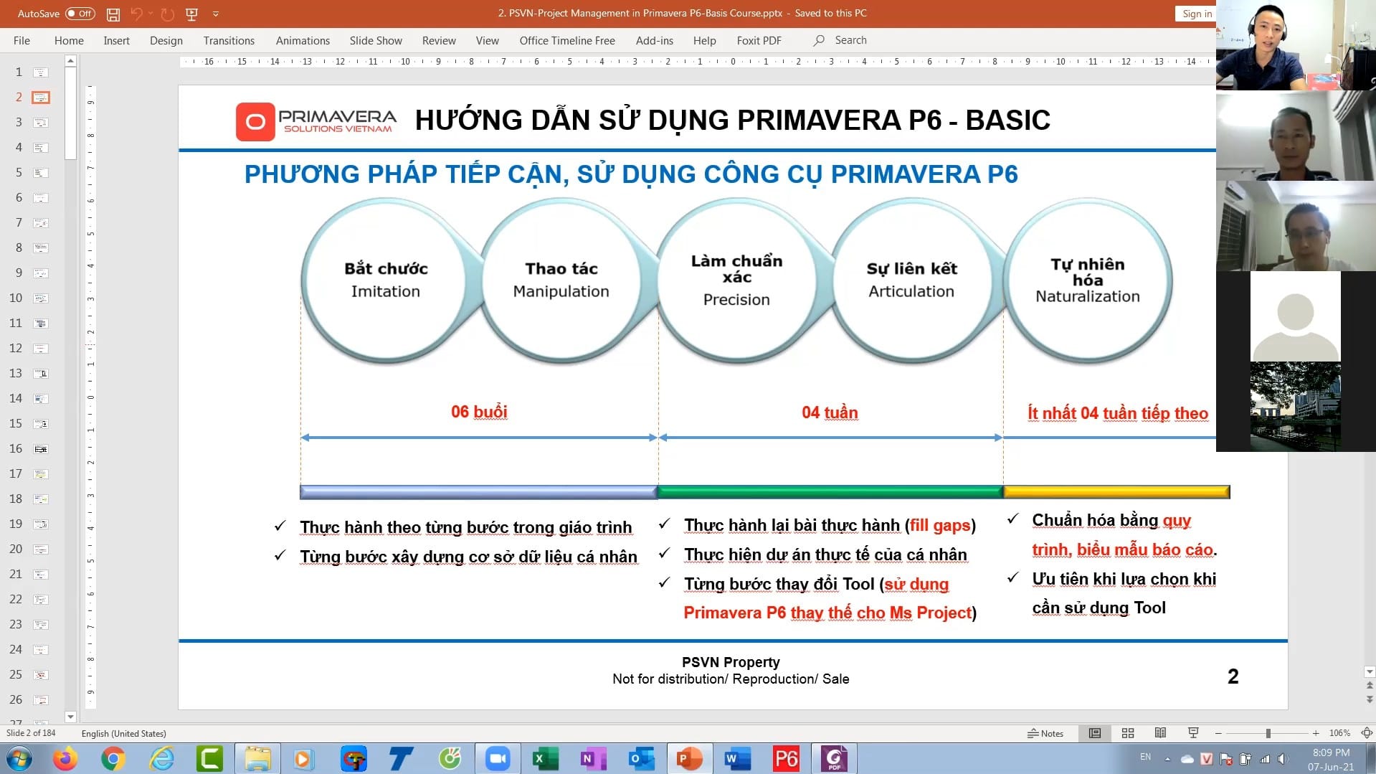Image resolution: width=1376 pixels, height=774 pixels.
Task: Open Excel from taskbar
Action: point(545,759)
